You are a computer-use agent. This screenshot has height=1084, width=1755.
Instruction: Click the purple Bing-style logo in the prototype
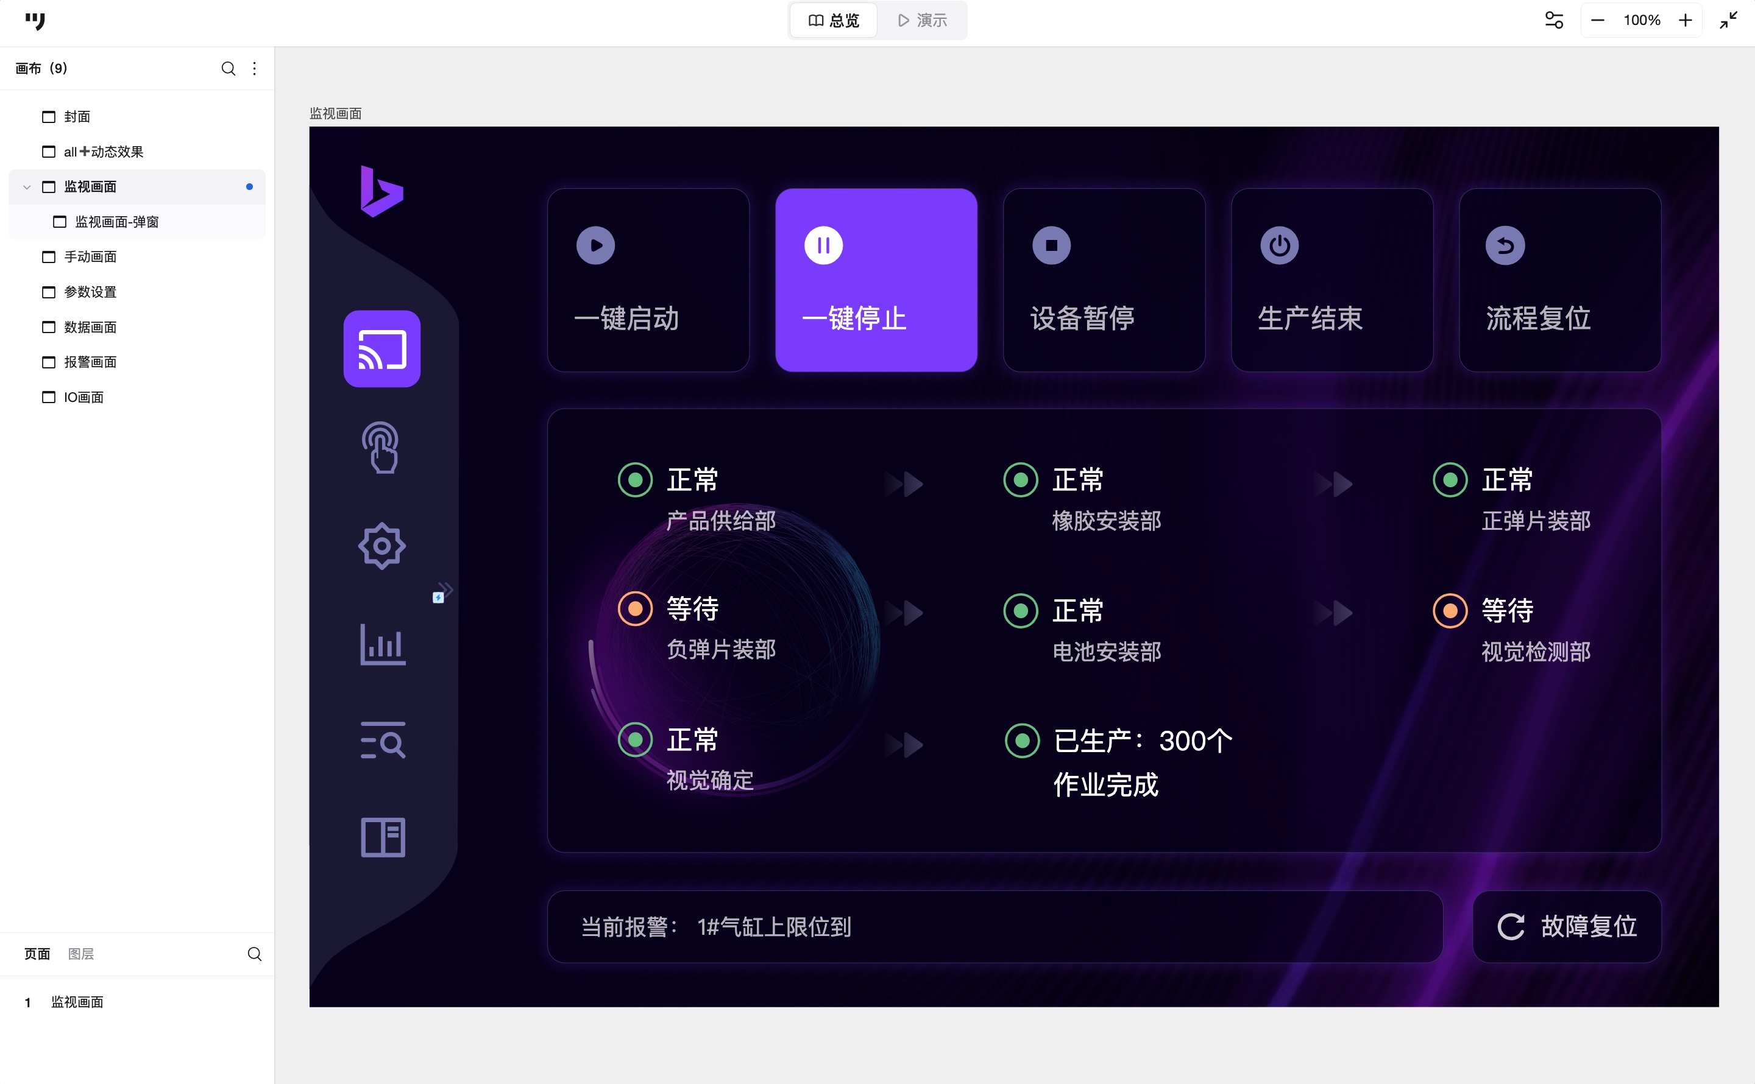[x=381, y=191]
